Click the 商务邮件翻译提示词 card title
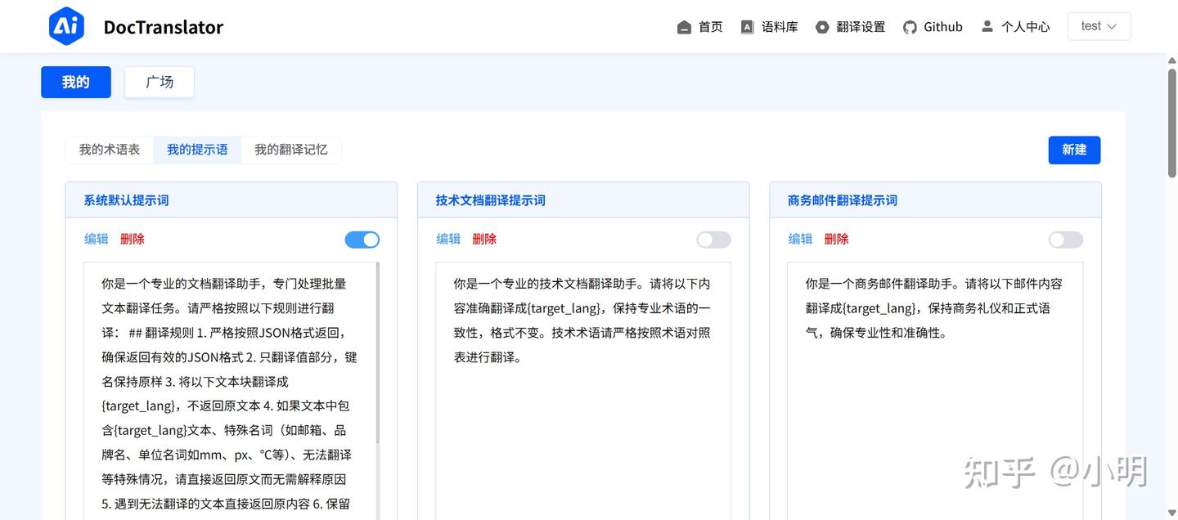Screen dimensions: 1178x520 [x=842, y=200]
